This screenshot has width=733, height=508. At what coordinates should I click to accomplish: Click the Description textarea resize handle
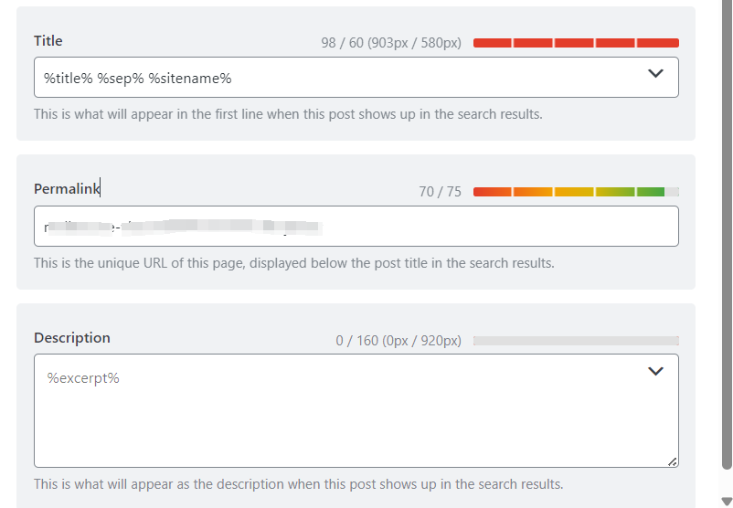pyautogui.click(x=673, y=462)
